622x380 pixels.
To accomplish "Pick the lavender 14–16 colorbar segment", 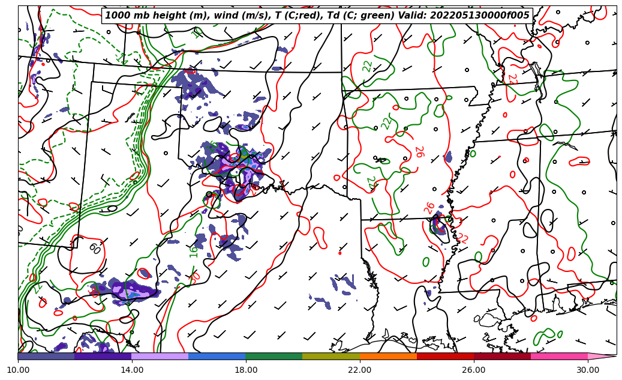I will click(x=160, y=356).
